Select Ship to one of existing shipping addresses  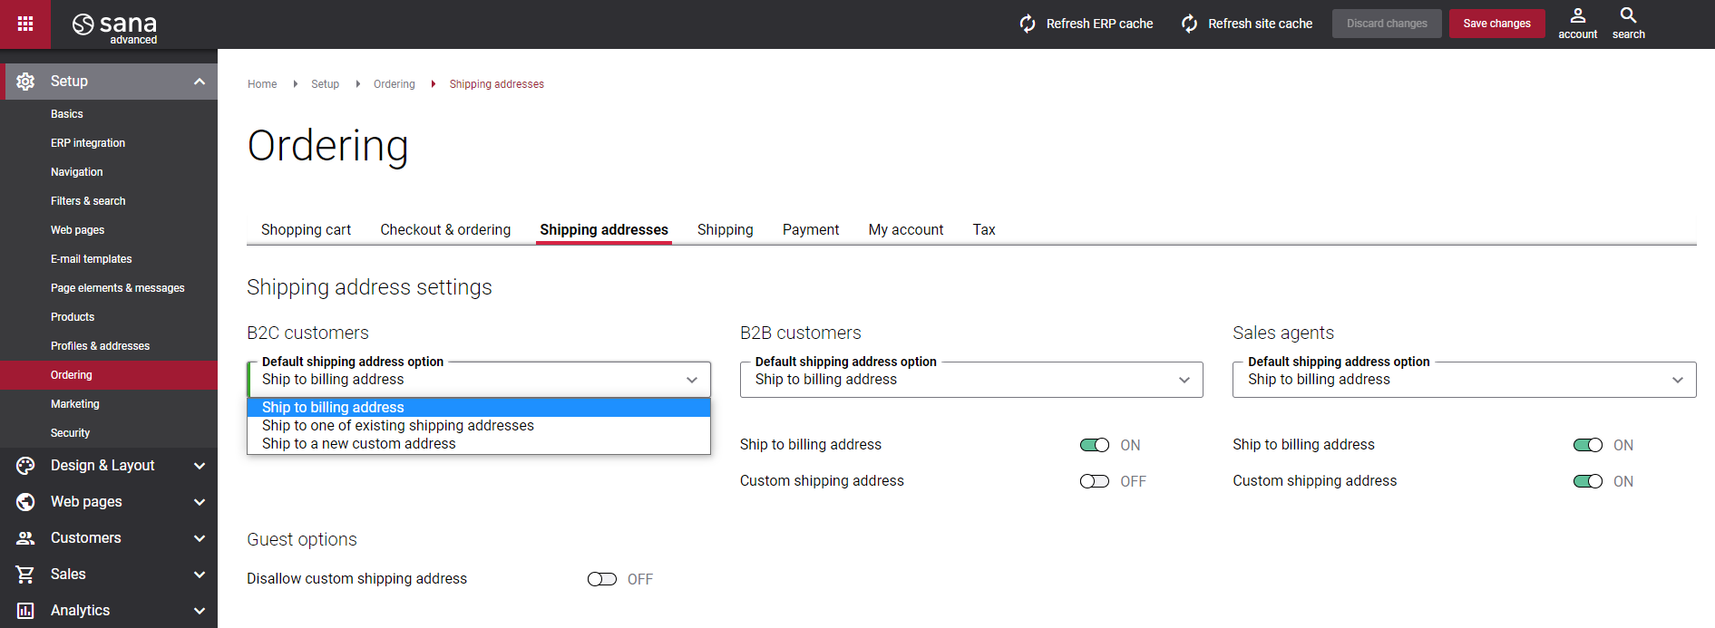[479, 426]
